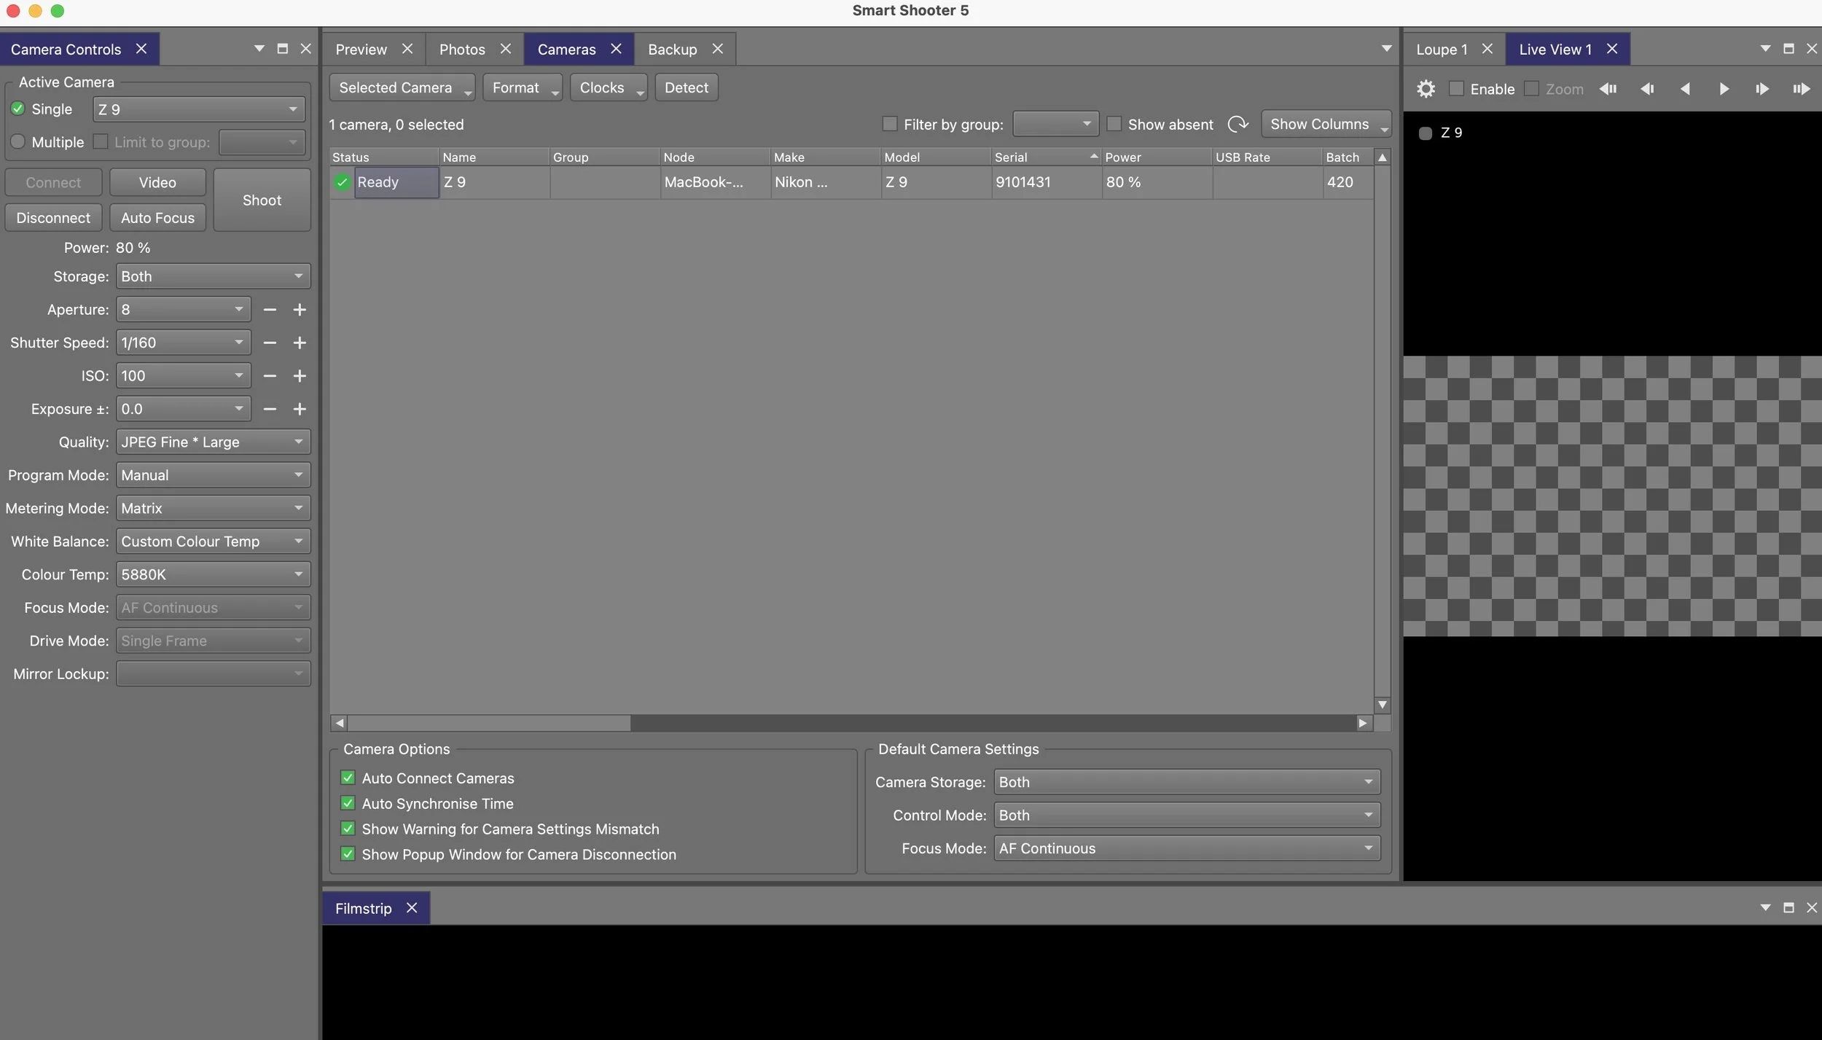The image size is (1822, 1040).
Task: Switch to the Loupe 1 tab
Action: point(1441,50)
